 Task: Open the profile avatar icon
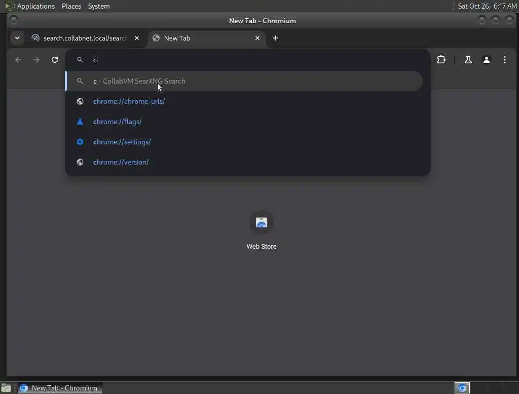point(486,60)
